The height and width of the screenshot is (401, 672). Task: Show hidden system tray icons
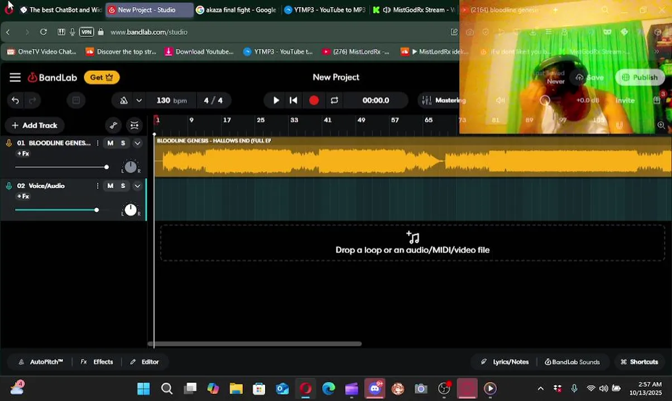click(x=540, y=389)
